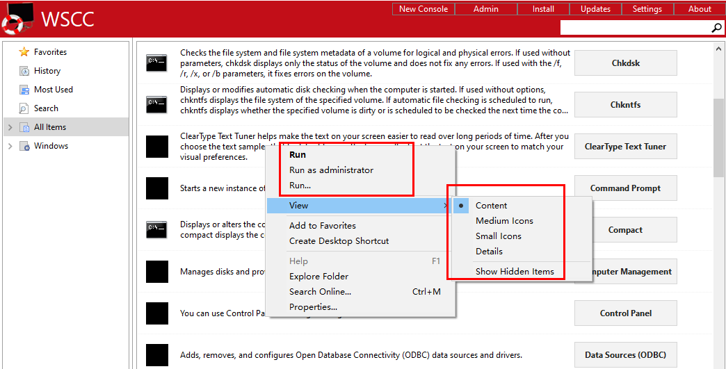Launch Chkdsk with its button
The height and width of the screenshot is (369, 726).
pyautogui.click(x=626, y=63)
